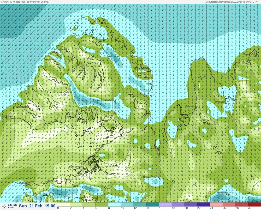The height and width of the screenshot is (210, 261).
Task: Click the Reykir í Hrútafirði station label
Action: [x=150, y=148]
